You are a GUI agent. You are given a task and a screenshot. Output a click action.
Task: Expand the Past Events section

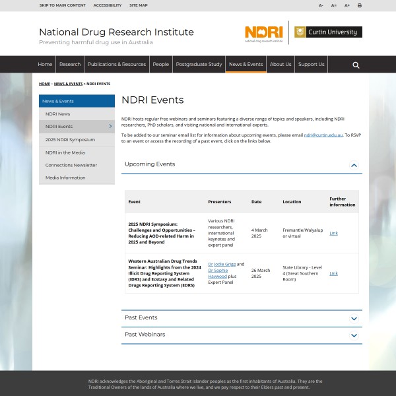354,318
